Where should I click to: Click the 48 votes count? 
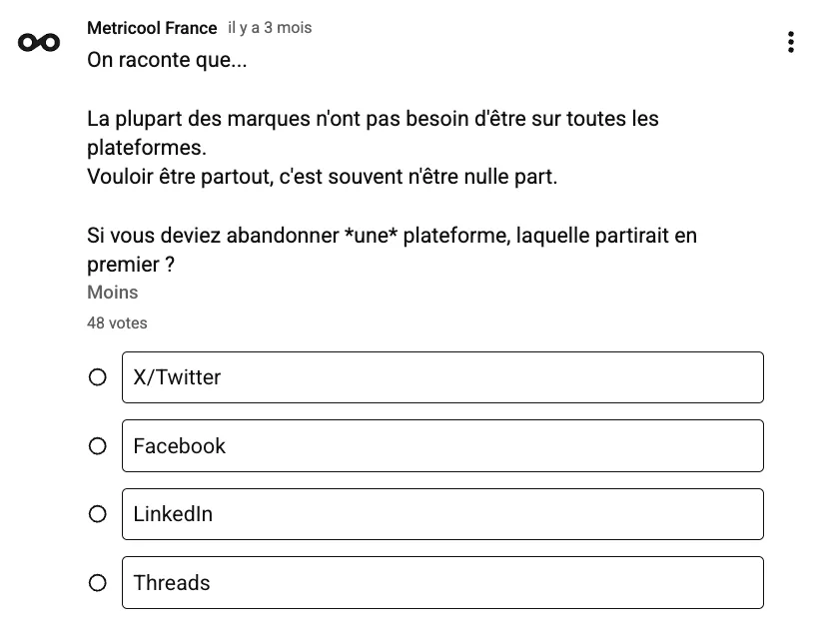[x=117, y=322]
